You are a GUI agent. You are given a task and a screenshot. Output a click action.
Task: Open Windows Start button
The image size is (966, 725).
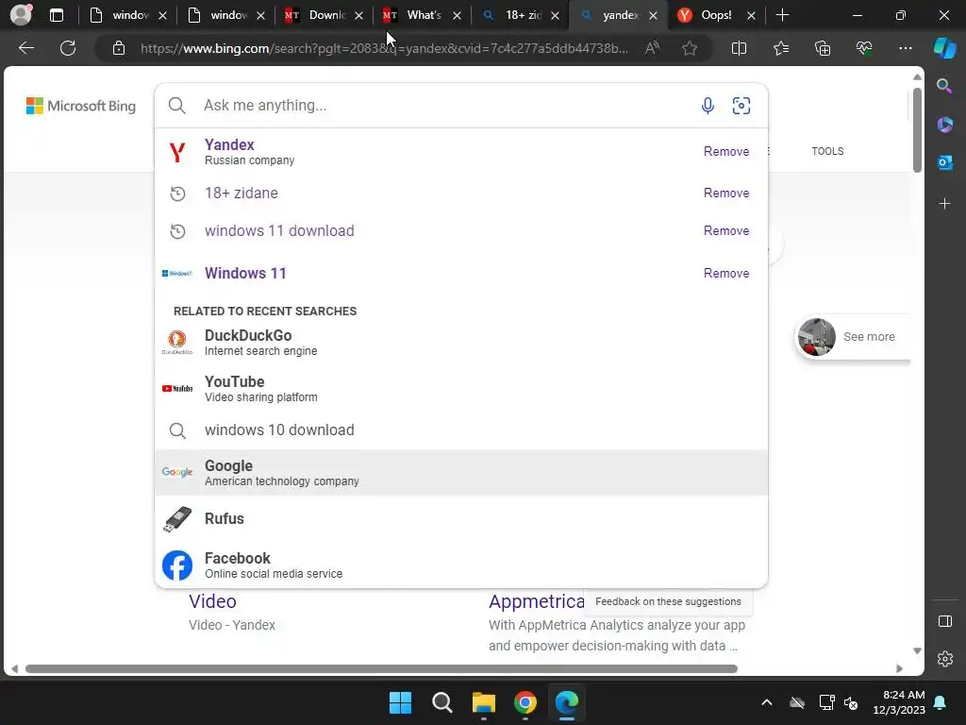[x=400, y=702]
